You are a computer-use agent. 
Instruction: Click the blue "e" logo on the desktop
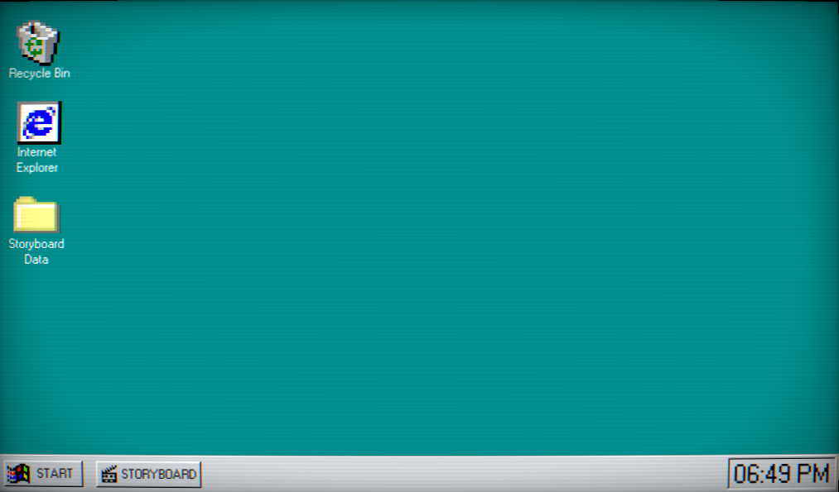(x=38, y=123)
